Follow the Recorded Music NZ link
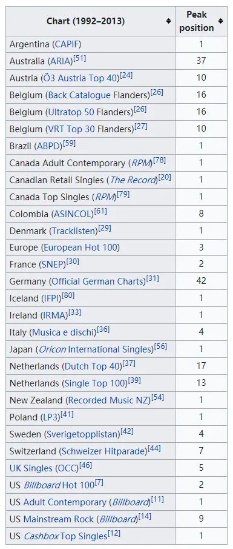This screenshot has height=549, width=233. tap(109, 400)
